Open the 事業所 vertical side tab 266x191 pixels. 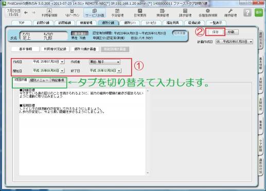pos(260,125)
